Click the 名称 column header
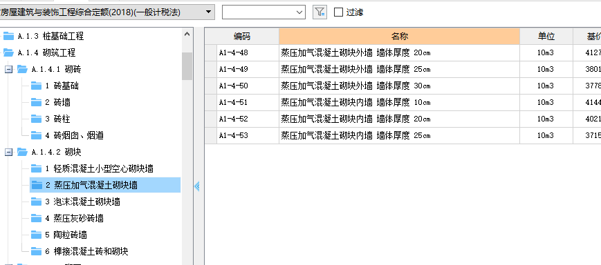 (399, 37)
